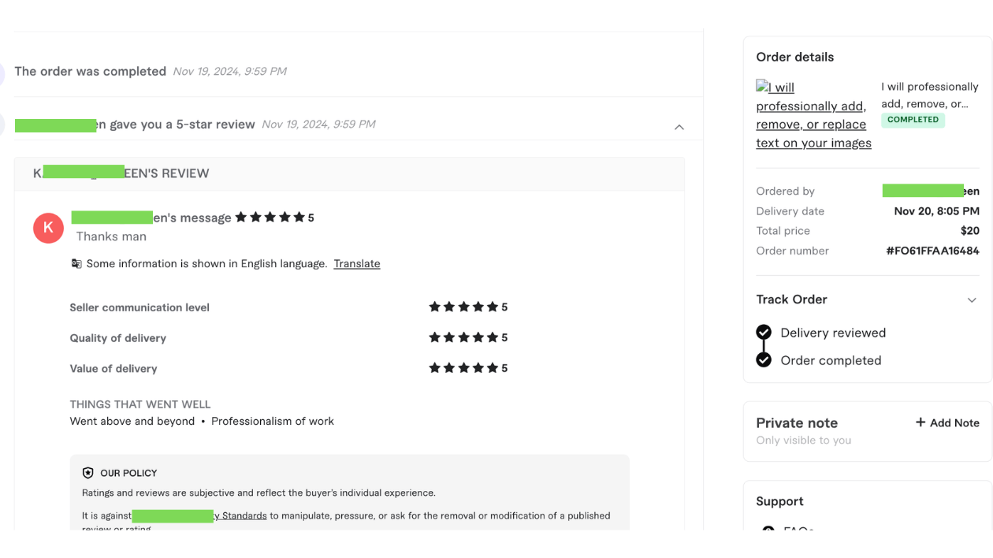This screenshot has width=993, height=558.
Task: Collapse the 5-star review section chevron
Action: coord(679,127)
